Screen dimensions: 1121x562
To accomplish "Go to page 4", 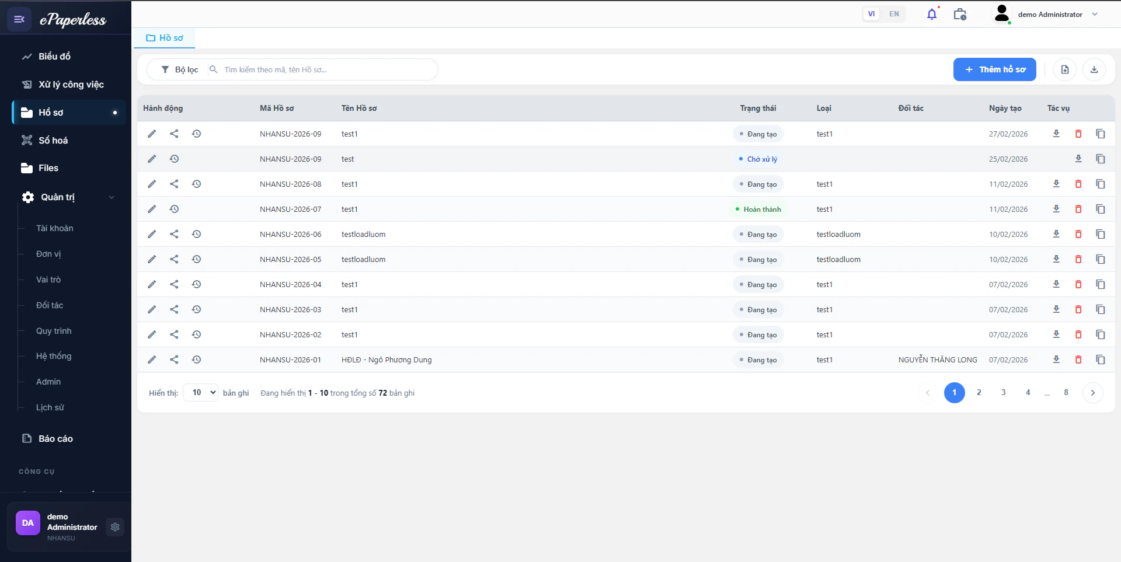I will pyautogui.click(x=1028, y=393).
